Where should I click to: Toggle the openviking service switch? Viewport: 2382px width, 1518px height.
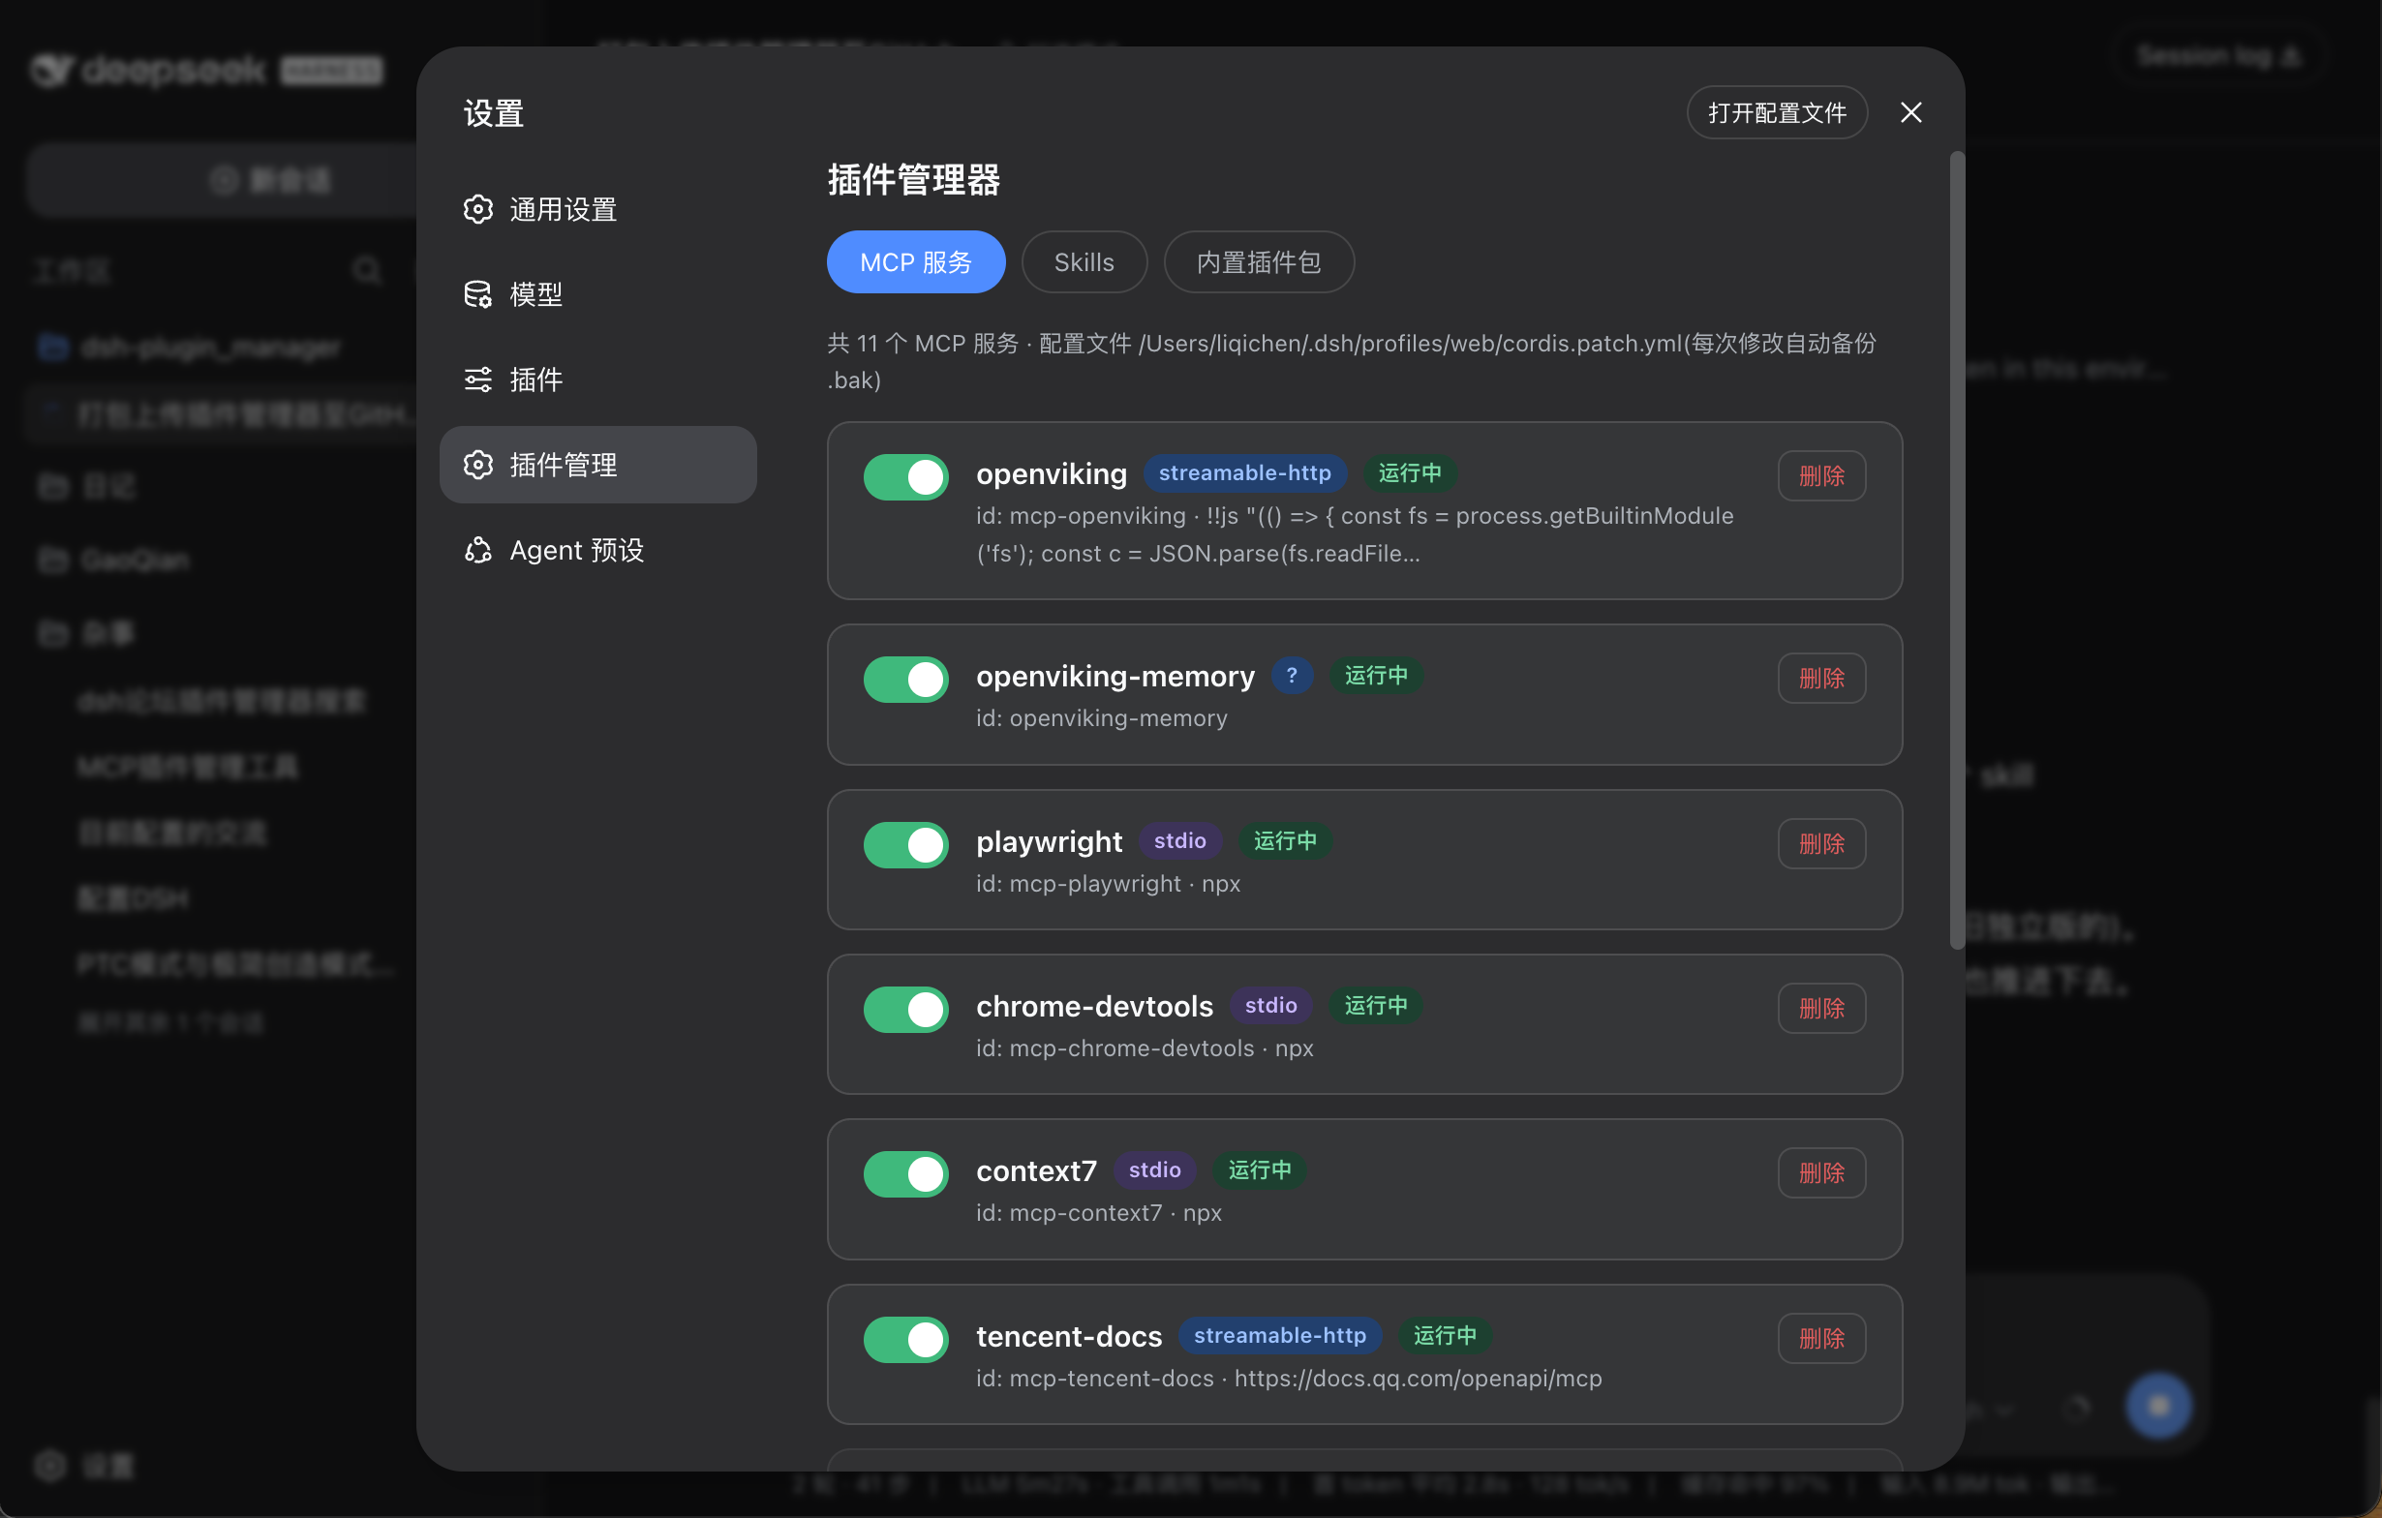(x=905, y=476)
